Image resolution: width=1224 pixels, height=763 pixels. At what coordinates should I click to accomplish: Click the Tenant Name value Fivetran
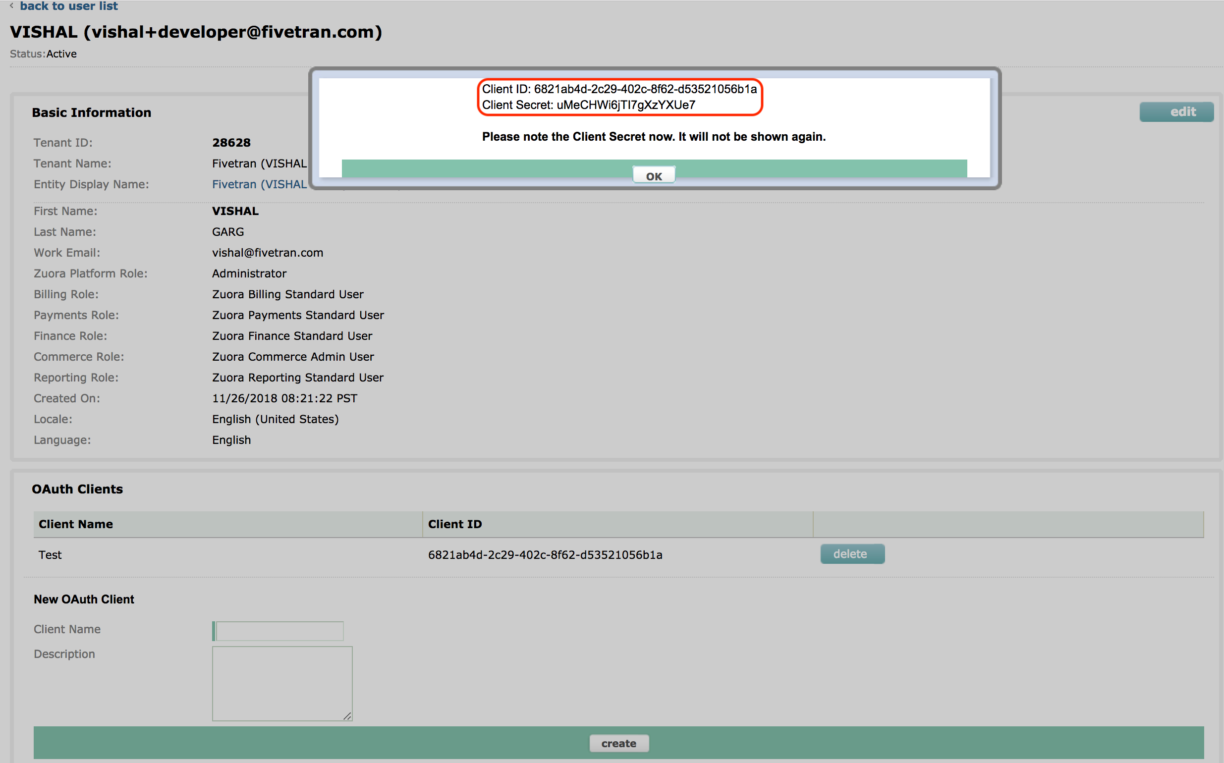pos(260,163)
